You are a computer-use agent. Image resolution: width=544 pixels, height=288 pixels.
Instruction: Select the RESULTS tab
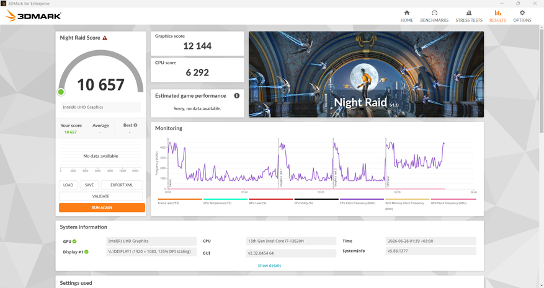pyautogui.click(x=497, y=16)
